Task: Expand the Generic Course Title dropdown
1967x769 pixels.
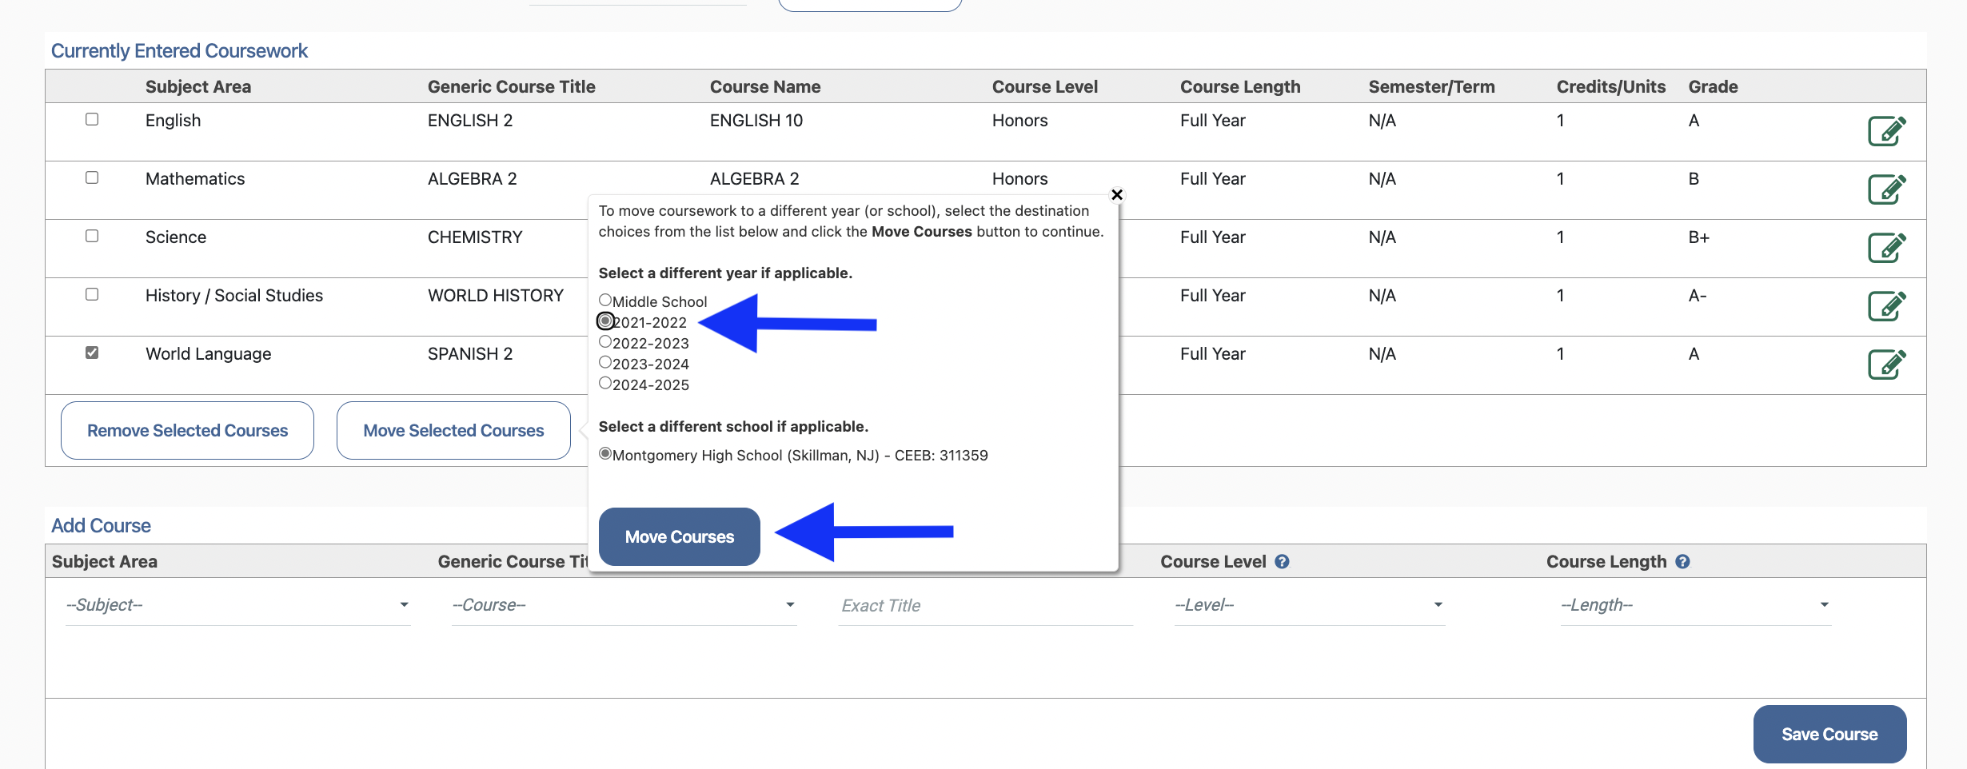Action: (x=623, y=605)
